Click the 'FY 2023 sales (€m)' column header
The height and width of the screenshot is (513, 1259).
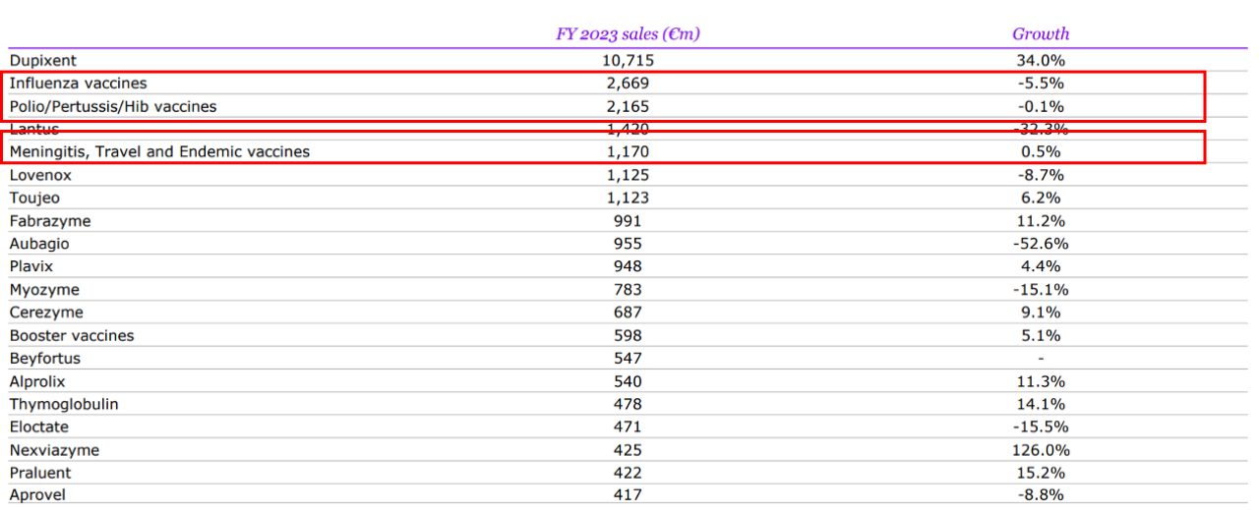point(628,34)
